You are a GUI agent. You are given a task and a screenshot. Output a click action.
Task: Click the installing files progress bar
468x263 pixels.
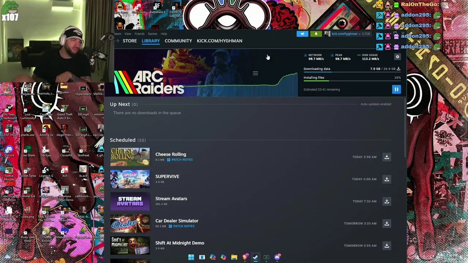352,81
